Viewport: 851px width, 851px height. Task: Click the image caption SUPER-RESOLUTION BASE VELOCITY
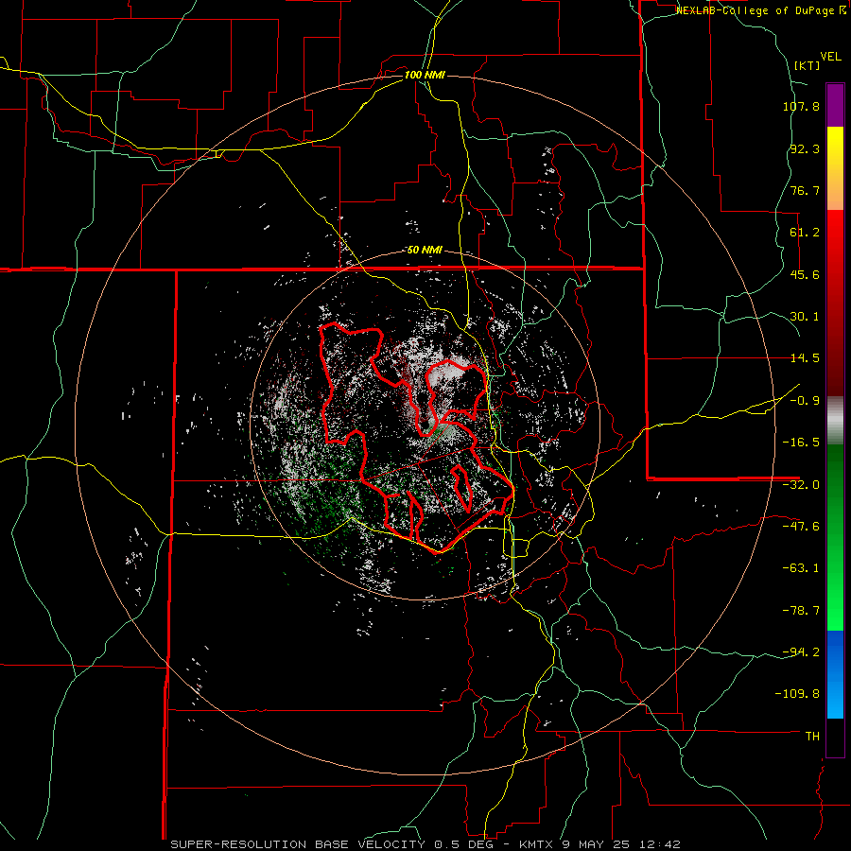point(298,844)
